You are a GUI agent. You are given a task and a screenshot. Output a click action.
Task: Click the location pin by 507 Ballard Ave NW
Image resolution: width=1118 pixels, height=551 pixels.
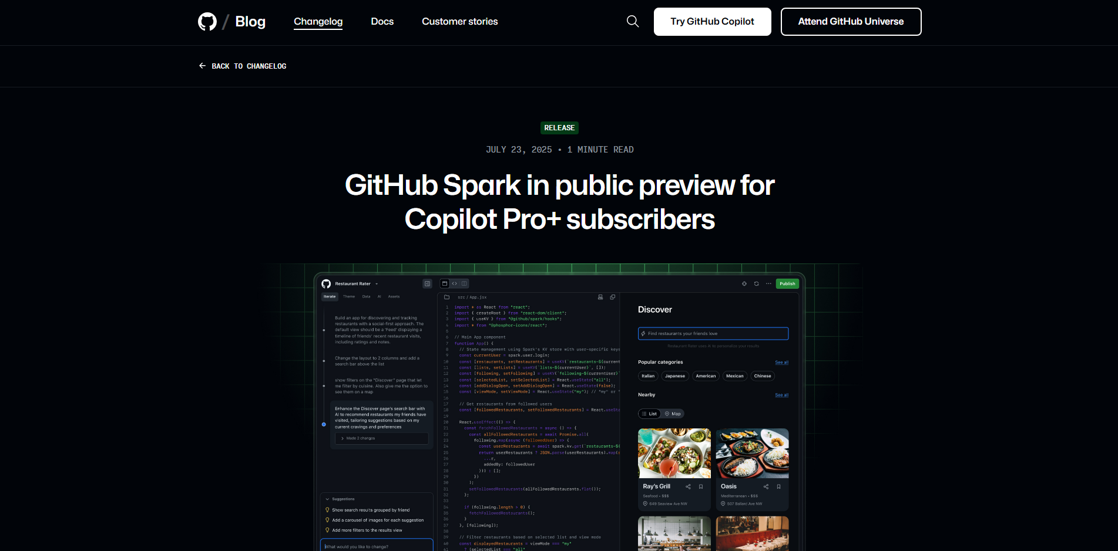723,504
